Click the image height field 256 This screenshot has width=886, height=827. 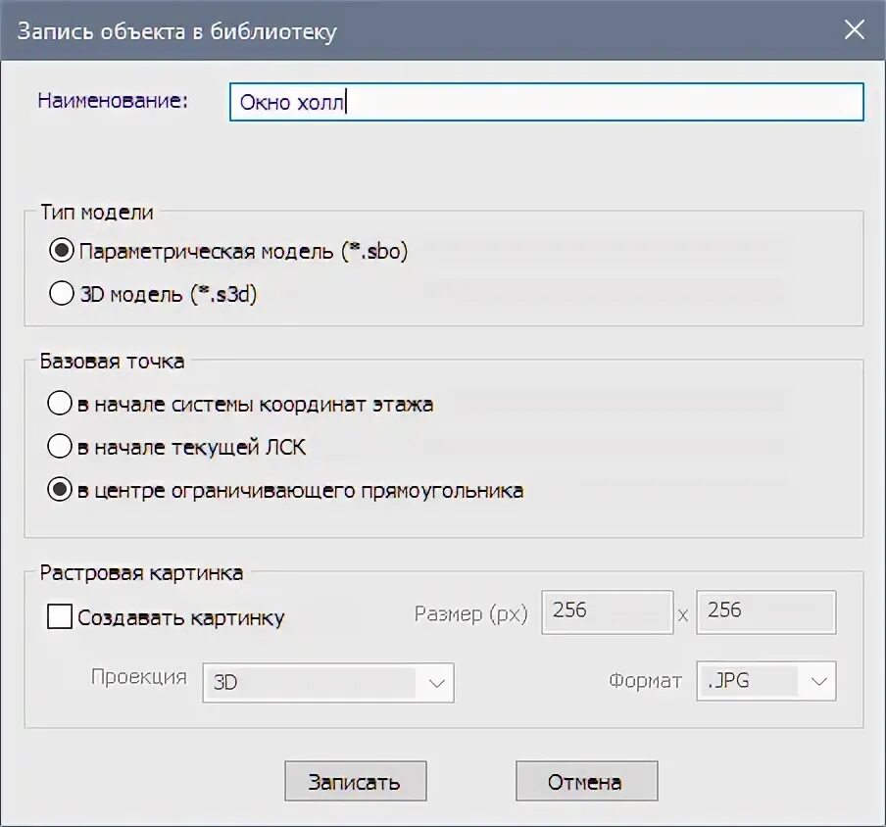[x=765, y=611]
